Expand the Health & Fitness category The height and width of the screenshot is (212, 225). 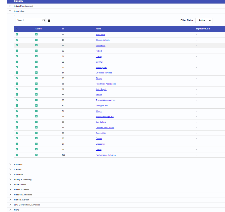pyautogui.click(x=10, y=190)
